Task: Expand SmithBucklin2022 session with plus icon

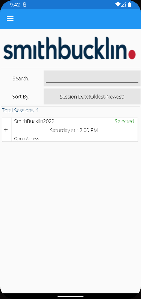Action: point(6,130)
